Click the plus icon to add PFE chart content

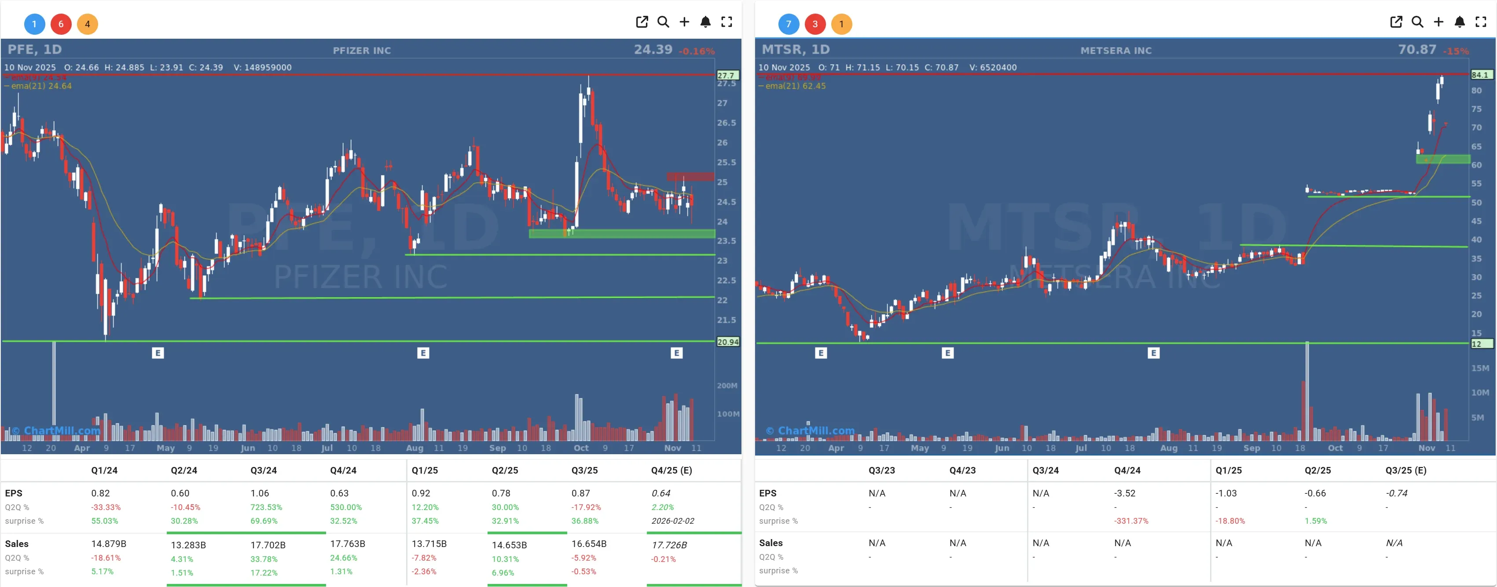coord(684,22)
